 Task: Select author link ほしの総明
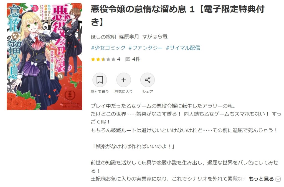pos(103,37)
